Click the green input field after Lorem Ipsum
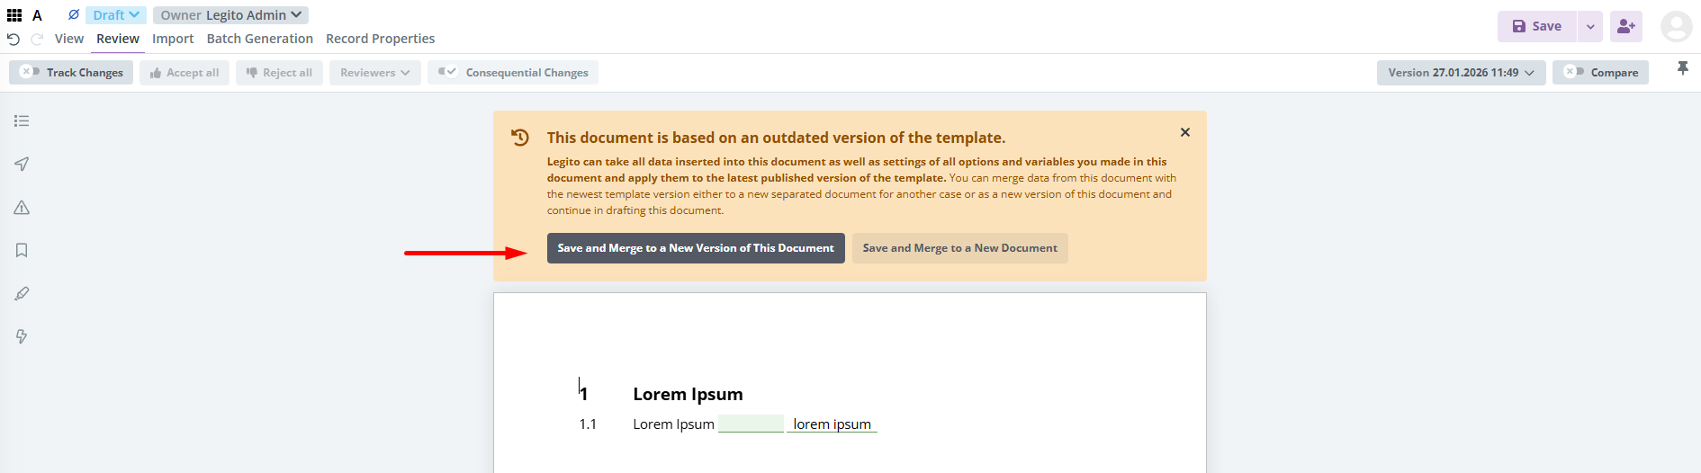 (751, 424)
